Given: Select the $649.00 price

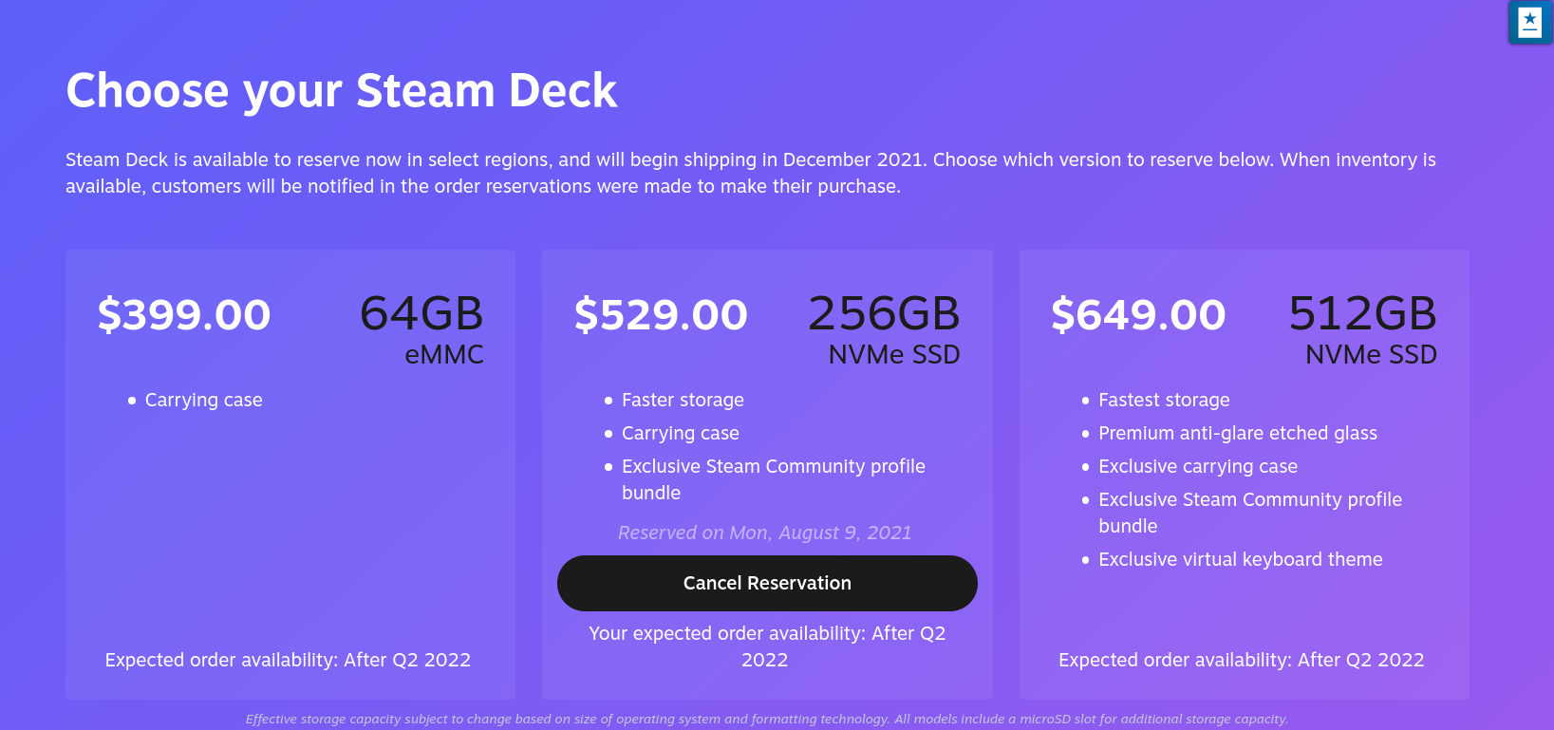Looking at the screenshot, I should (x=1137, y=314).
